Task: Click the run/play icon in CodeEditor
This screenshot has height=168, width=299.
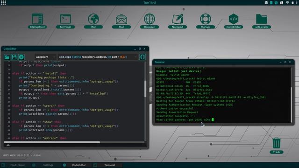Action: pyautogui.click(x=21, y=57)
